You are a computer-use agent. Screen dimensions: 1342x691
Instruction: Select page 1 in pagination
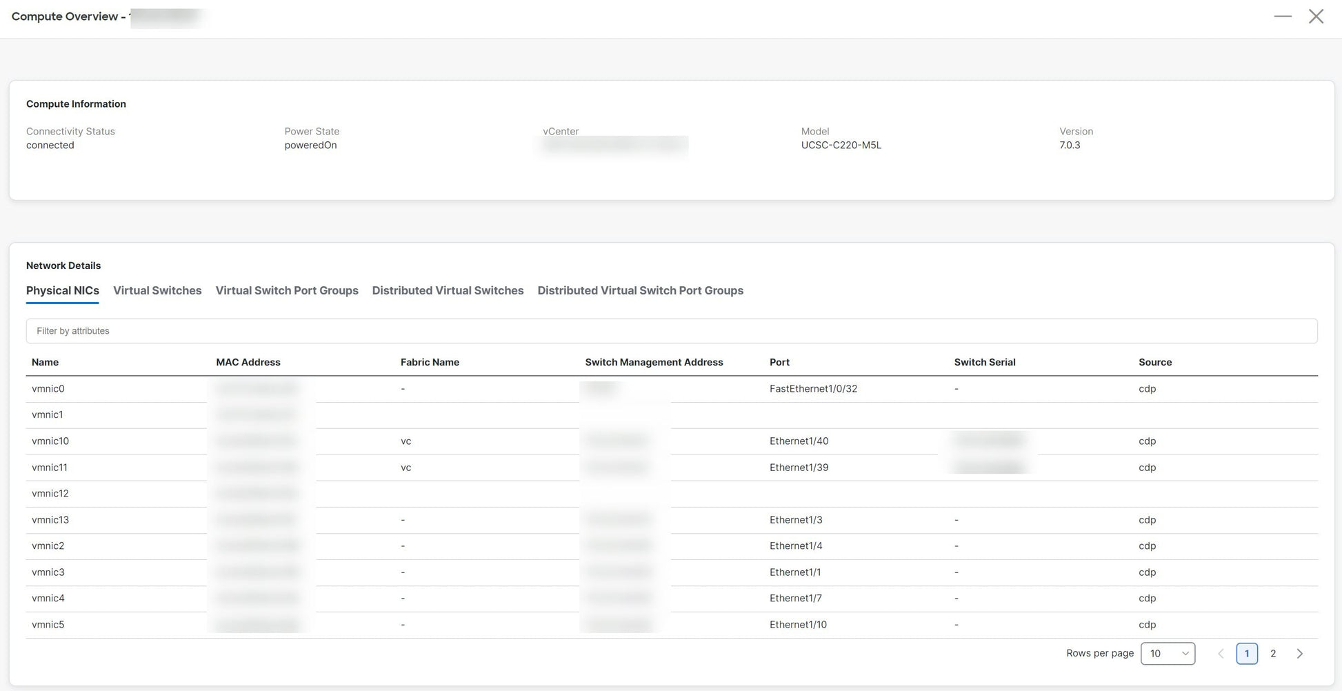pyautogui.click(x=1246, y=654)
